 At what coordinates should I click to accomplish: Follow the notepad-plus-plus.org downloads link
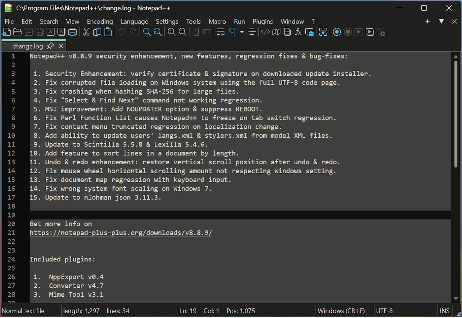[121, 233]
